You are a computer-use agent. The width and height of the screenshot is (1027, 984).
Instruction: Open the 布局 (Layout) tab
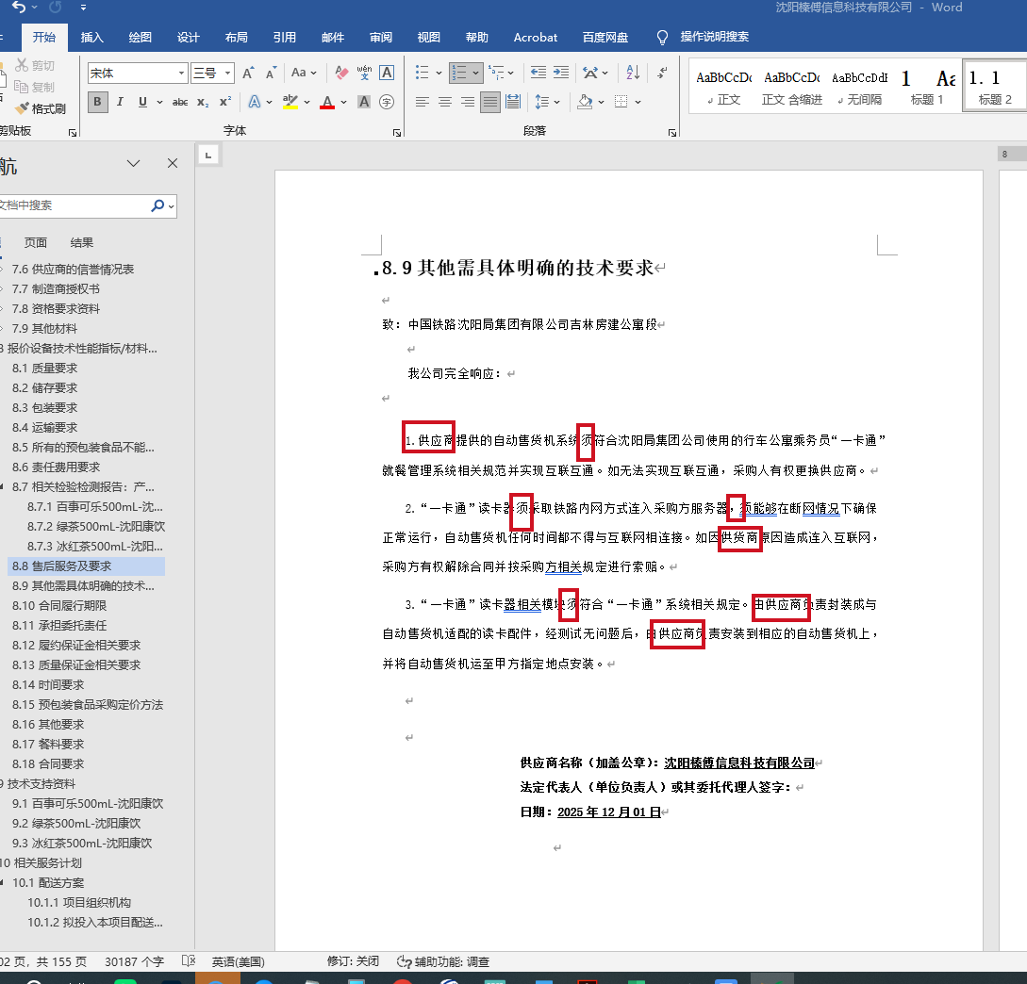[237, 38]
